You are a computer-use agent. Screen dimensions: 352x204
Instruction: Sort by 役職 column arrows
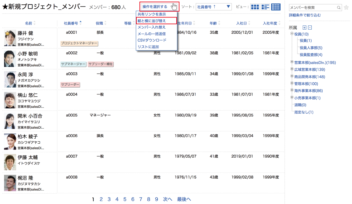[x=105, y=23]
